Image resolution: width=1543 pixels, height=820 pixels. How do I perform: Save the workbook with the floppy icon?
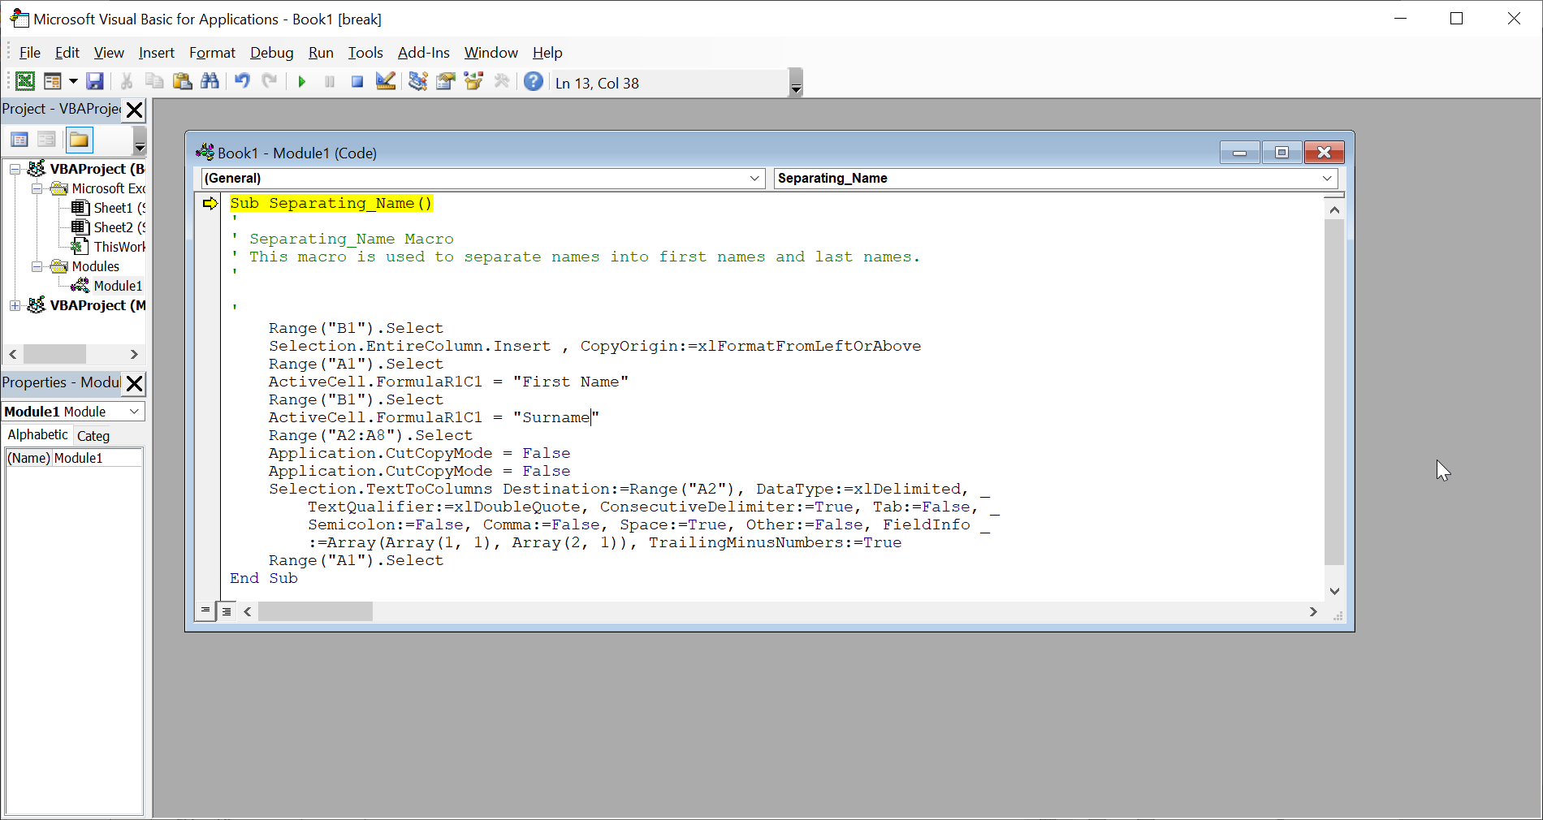(95, 81)
